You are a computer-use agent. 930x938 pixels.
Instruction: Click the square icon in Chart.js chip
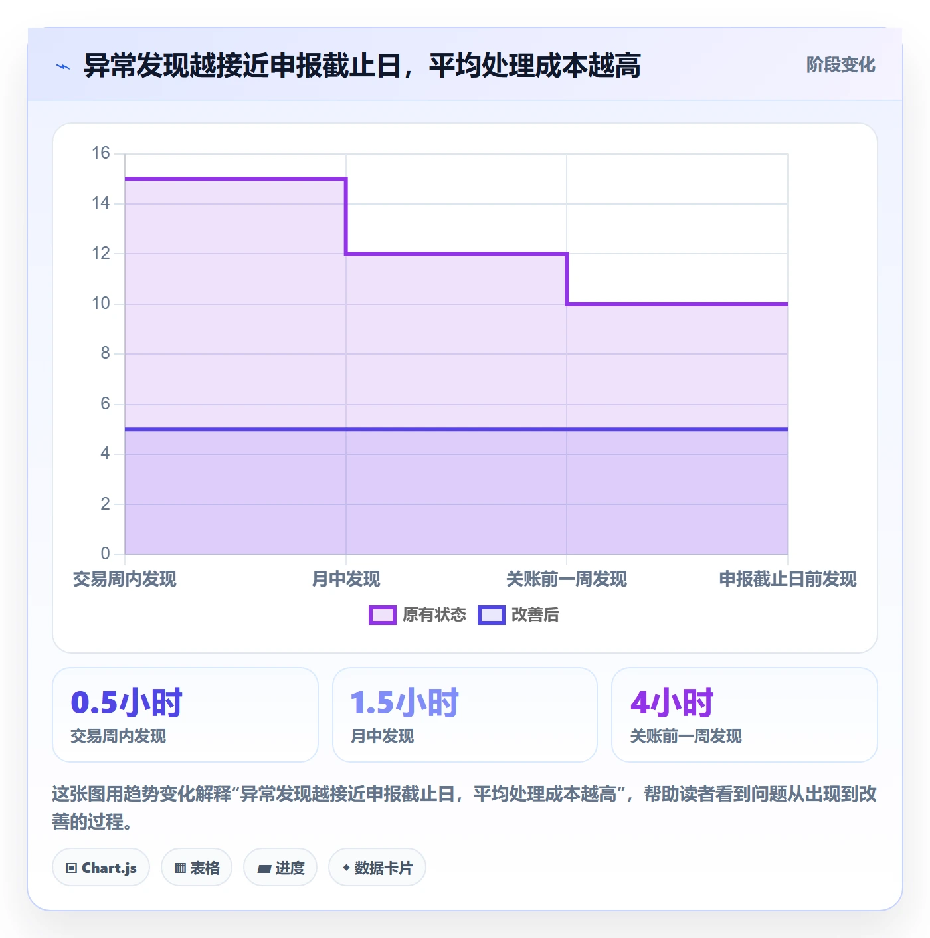72,868
